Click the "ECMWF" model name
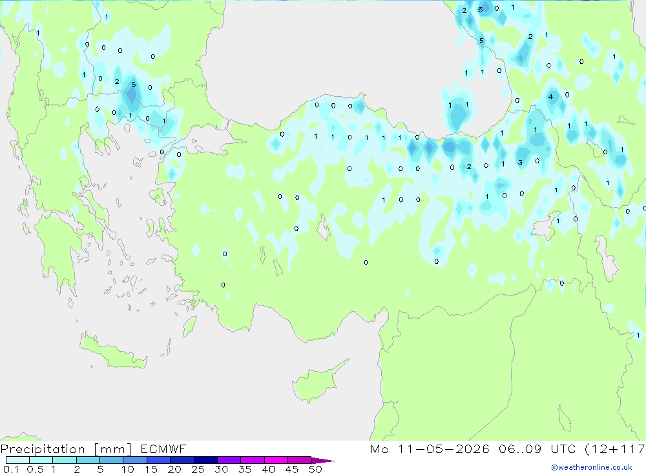The width and height of the screenshot is (646, 473). (x=163, y=448)
